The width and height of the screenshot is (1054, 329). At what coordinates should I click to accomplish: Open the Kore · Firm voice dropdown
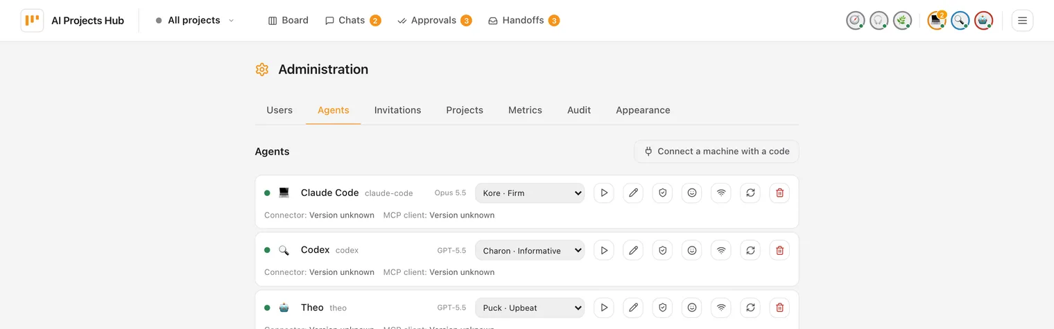pyautogui.click(x=530, y=193)
